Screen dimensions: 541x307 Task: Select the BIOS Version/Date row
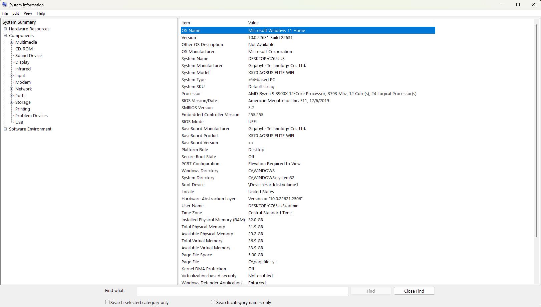(308, 100)
